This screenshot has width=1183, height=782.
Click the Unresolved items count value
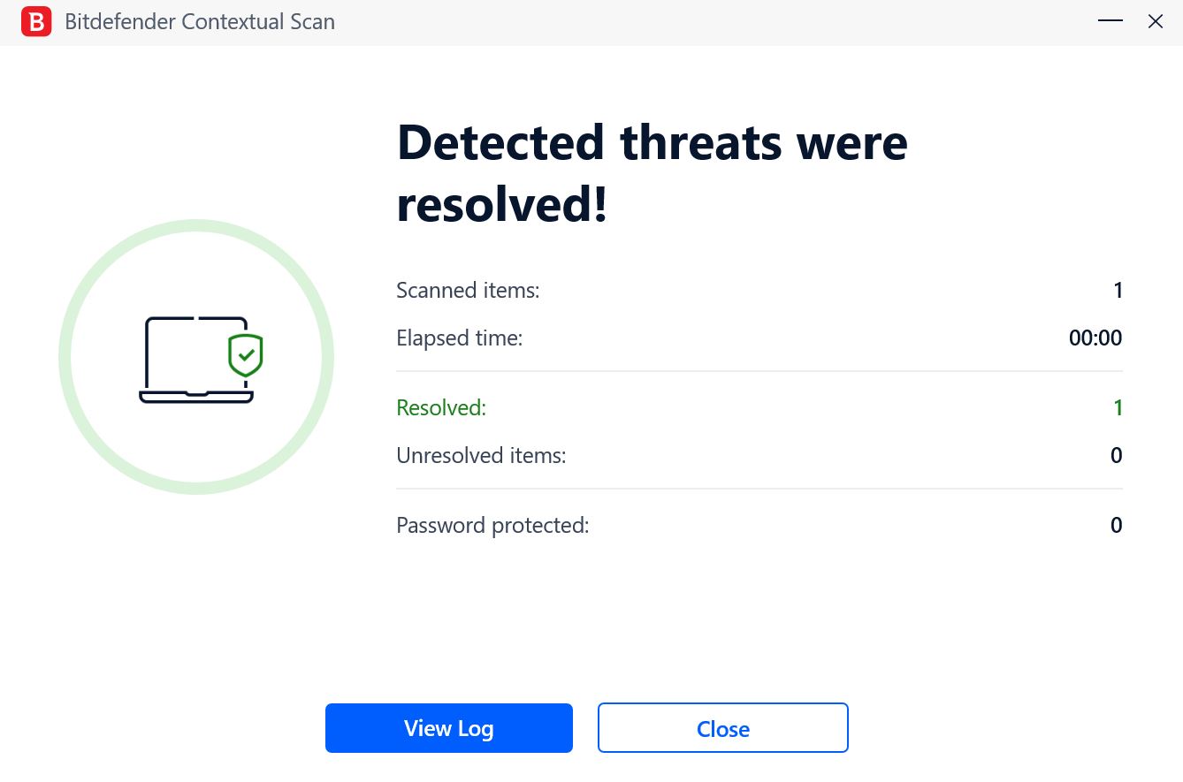click(x=1117, y=455)
